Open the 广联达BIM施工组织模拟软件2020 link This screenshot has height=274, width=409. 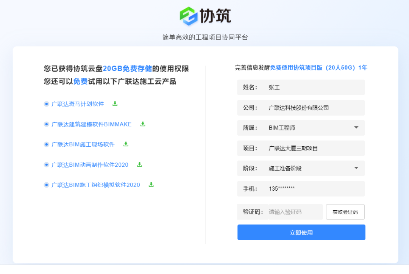tap(96, 185)
